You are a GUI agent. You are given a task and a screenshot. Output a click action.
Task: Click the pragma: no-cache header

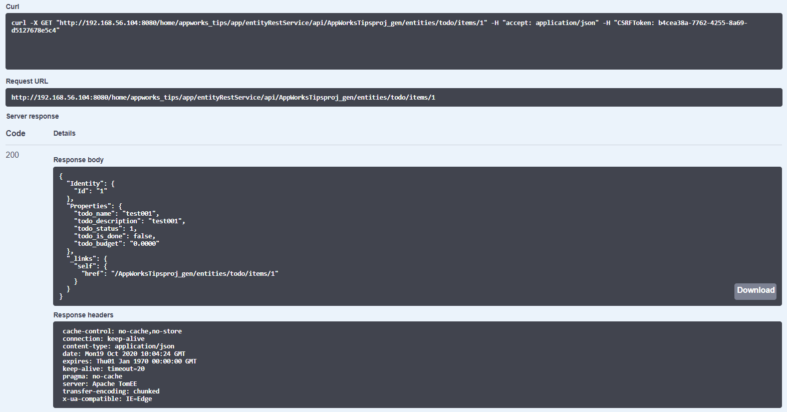click(x=93, y=376)
